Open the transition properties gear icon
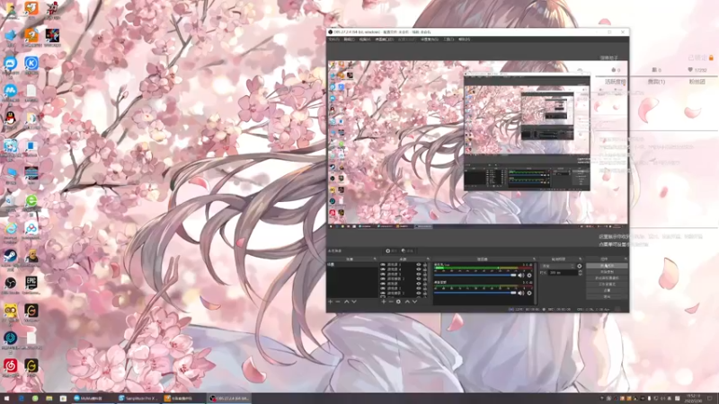Screen dimensions: 719x404 [x=580, y=266]
